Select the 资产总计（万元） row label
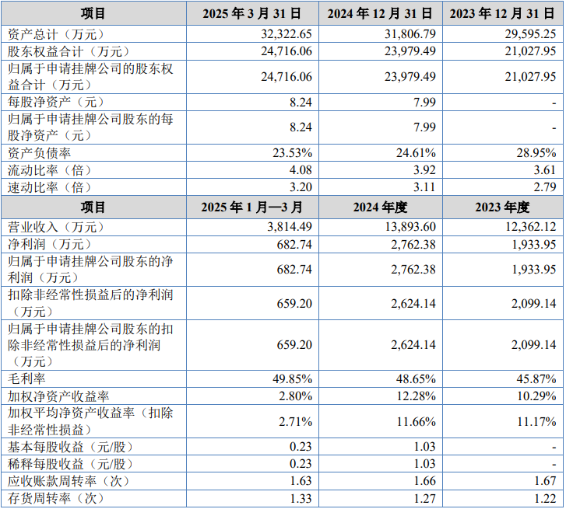566x509 pixels. point(56,34)
